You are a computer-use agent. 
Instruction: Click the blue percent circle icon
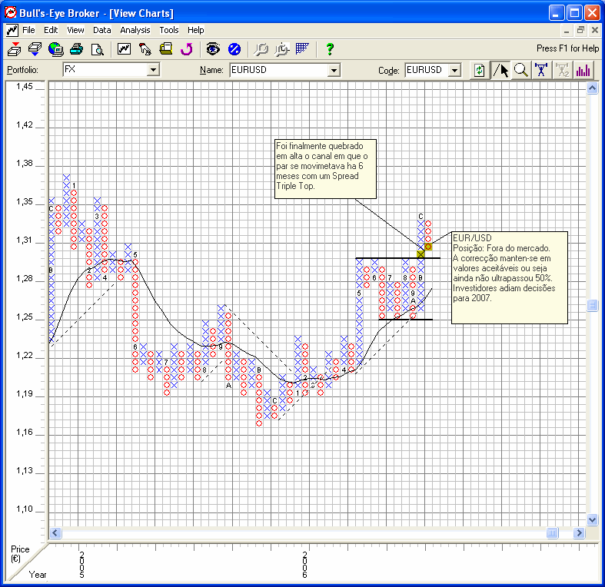[x=234, y=49]
